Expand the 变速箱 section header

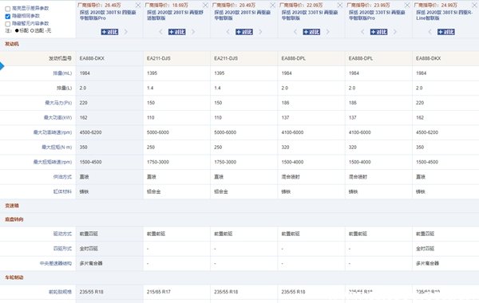pos(12,206)
